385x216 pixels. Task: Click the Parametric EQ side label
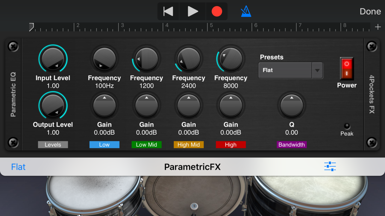coord(13,94)
